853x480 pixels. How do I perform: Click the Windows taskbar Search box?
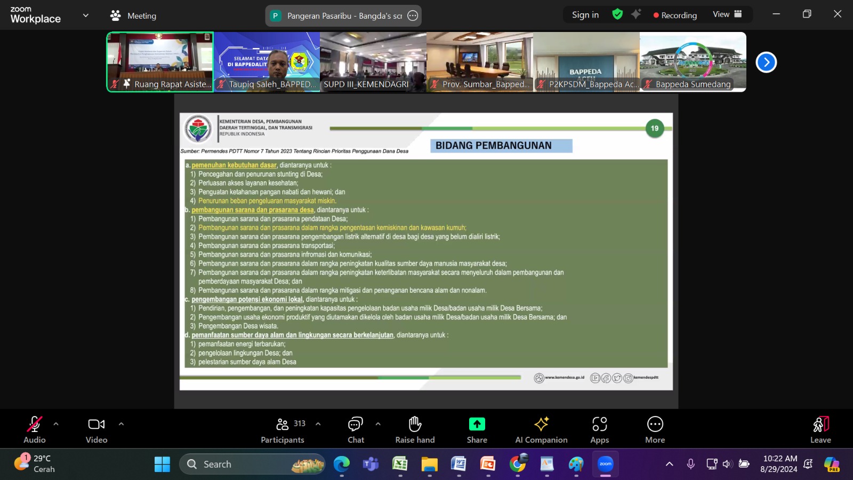[x=251, y=464]
